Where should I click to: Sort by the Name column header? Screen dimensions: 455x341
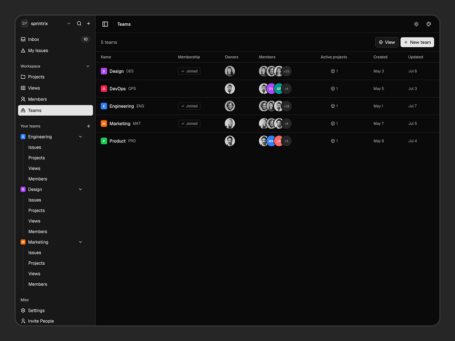click(106, 57)
